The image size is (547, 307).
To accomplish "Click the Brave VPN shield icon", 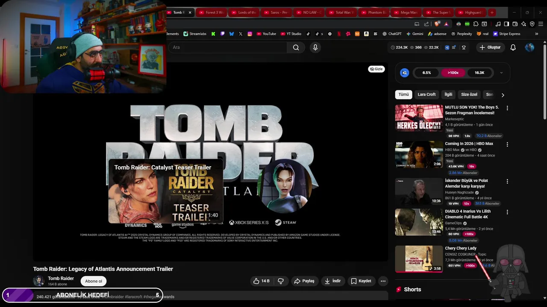I will (x=532, y=24).
